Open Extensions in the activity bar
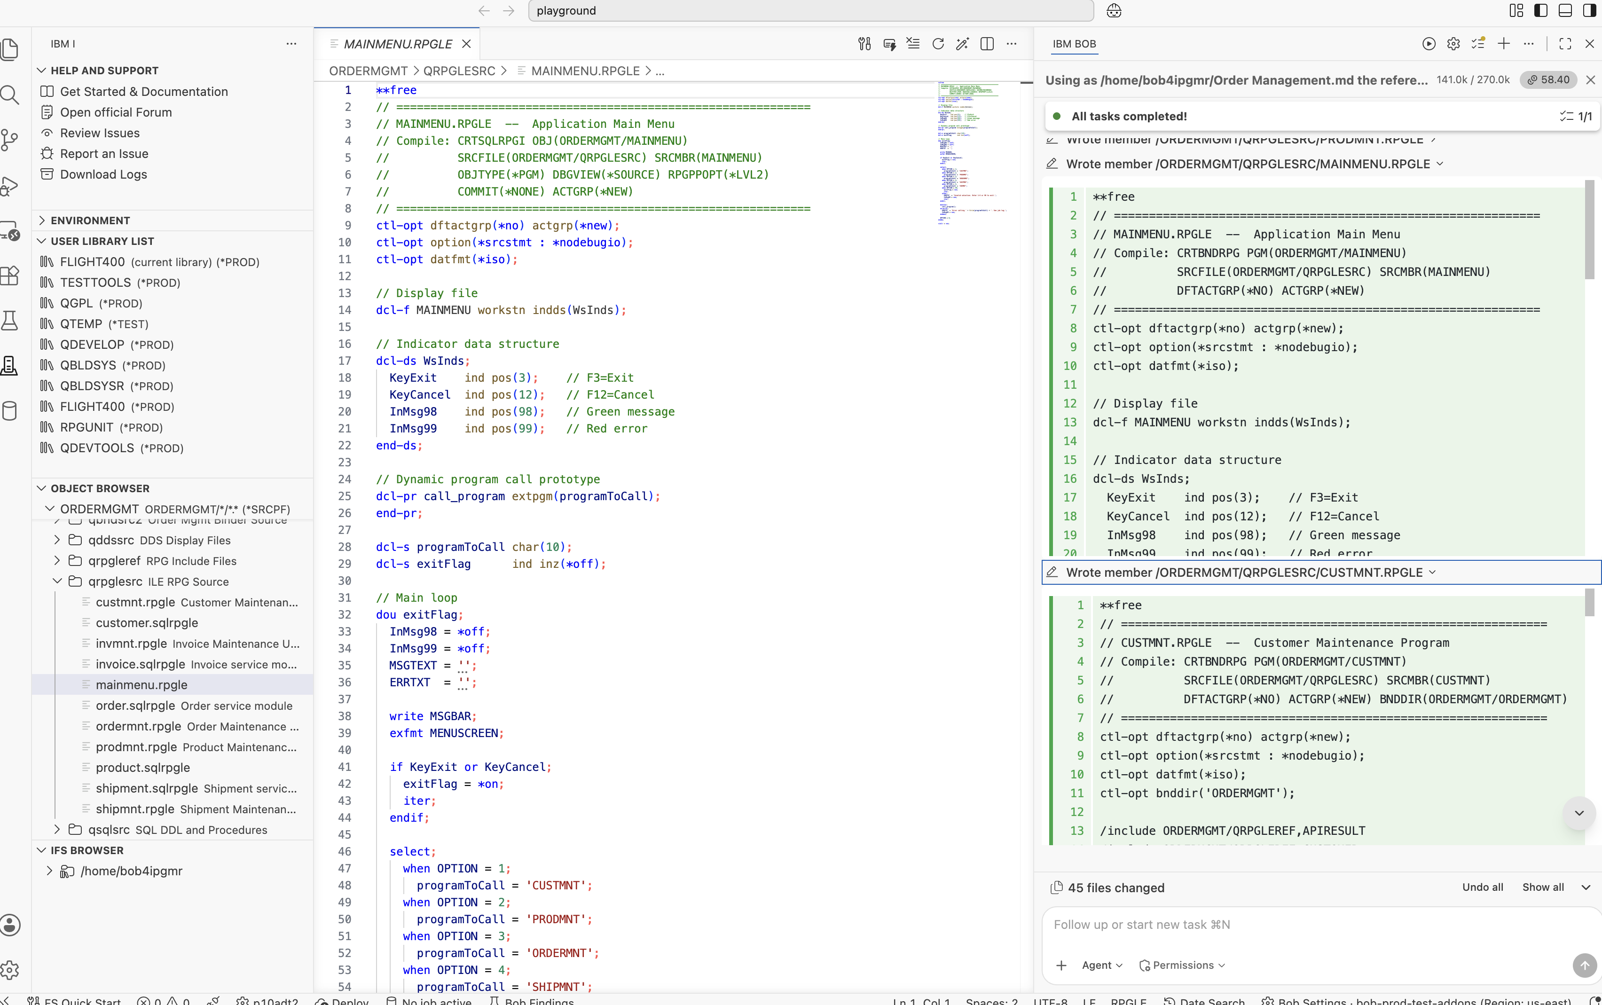The height and width of the screenshot is (1005, 1602). [x=9, y=275]
